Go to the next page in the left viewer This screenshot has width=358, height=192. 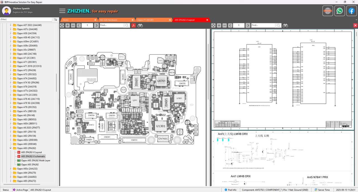coord(96,25)
